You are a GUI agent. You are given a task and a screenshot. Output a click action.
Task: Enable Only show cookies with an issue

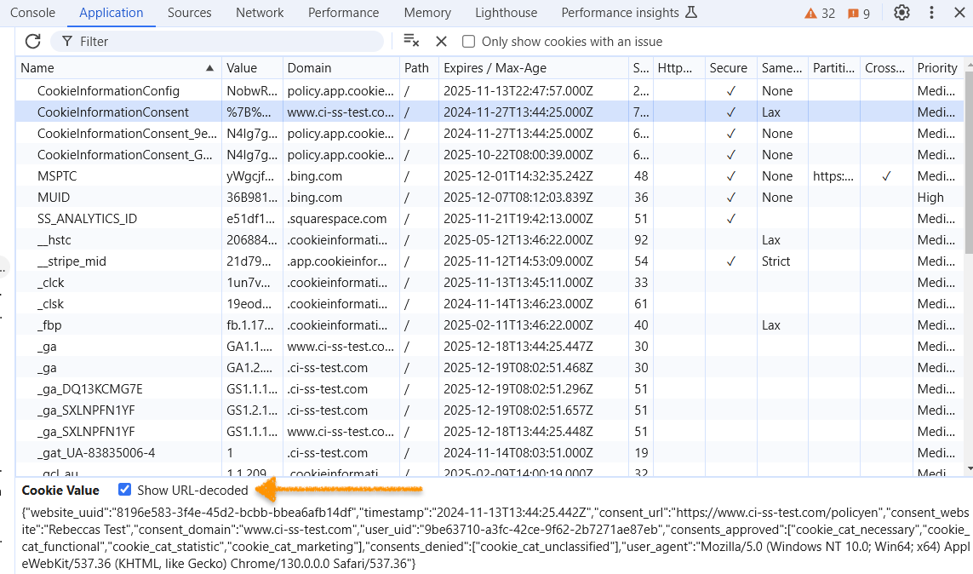pos(468,41)
